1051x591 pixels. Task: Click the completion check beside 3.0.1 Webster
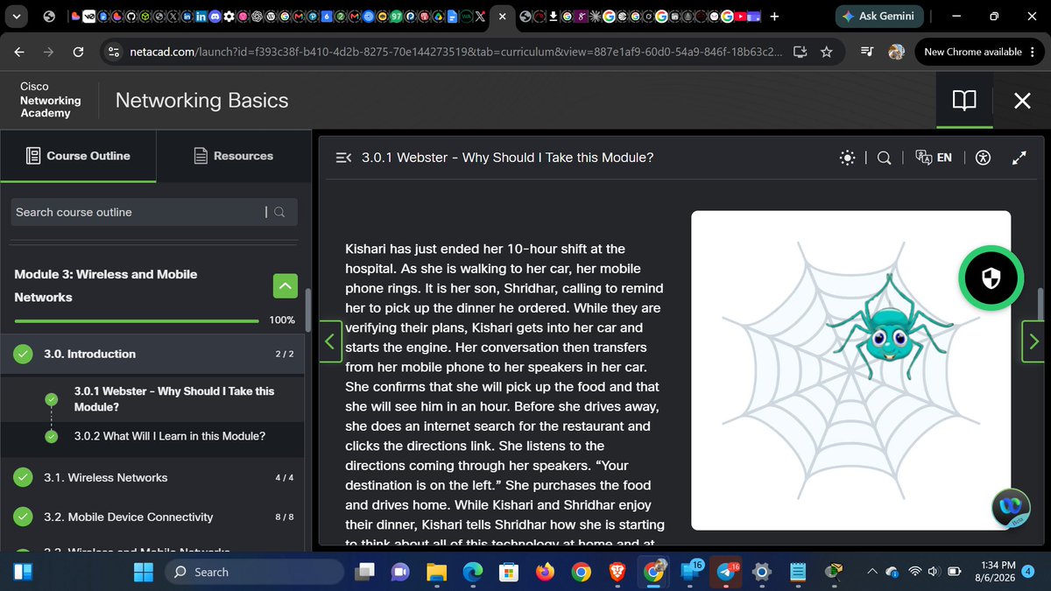point(51,399)
